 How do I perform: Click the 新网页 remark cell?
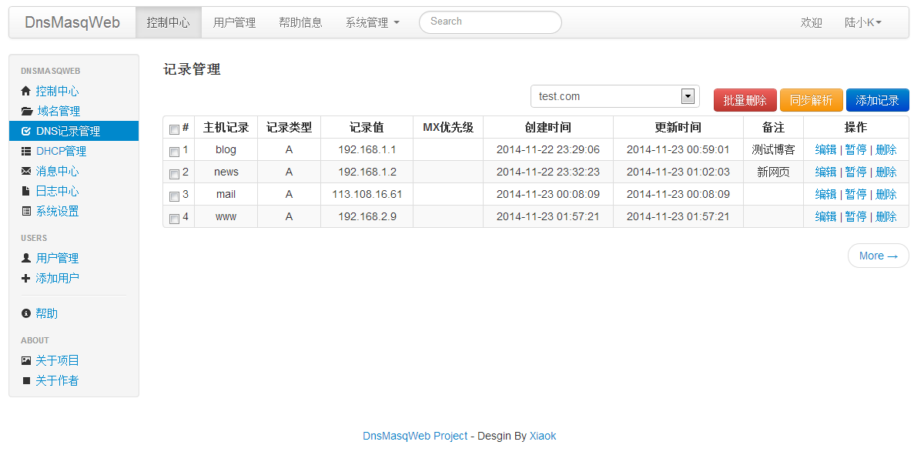point(773,172)
